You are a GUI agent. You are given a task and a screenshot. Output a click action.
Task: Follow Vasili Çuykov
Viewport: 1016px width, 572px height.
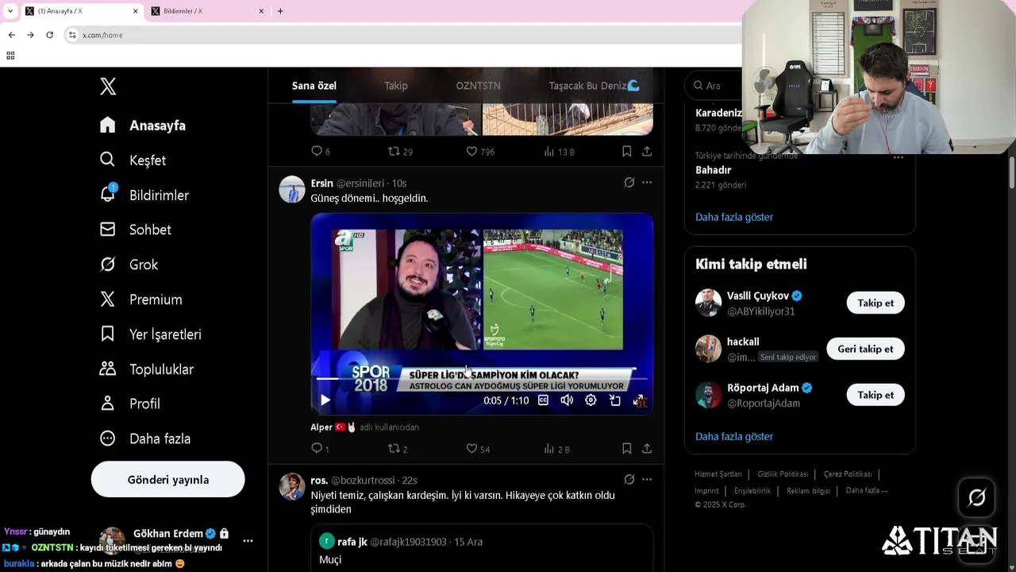tap(876, 303)
